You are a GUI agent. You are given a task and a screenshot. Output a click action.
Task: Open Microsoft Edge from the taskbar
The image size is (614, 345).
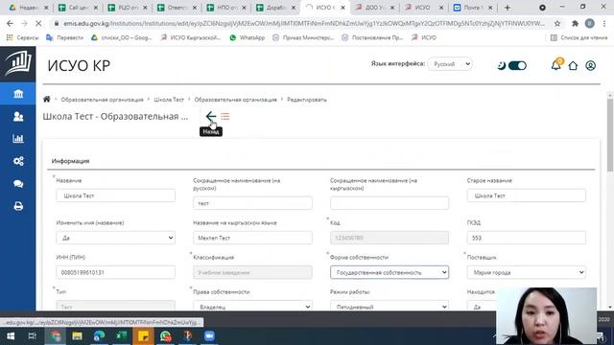99,336
